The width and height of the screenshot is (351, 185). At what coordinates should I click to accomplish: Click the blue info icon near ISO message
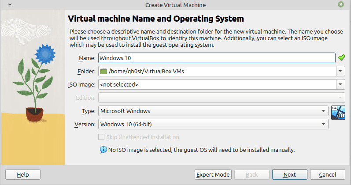tap(103, 150)
